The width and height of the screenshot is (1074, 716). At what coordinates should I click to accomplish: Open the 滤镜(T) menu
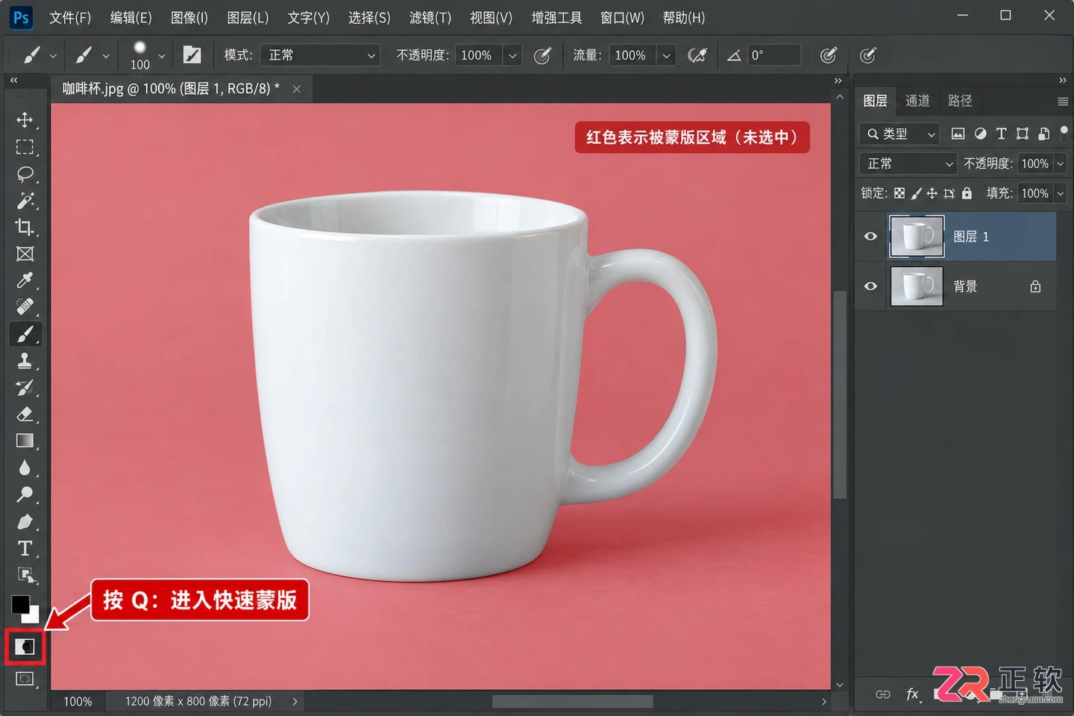click(x=430, y=17)
